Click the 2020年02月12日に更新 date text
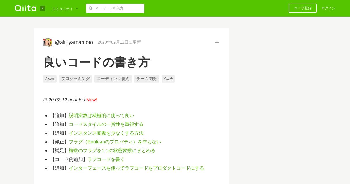This screenshot has height=184, width=350. (x=119, y=42)
